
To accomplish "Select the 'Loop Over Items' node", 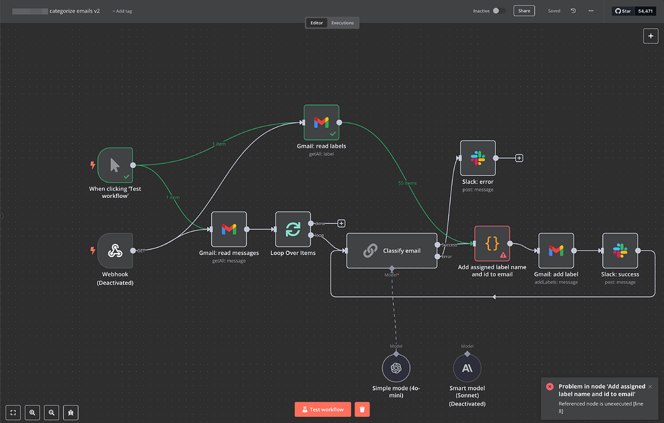I will pos(293,228).
